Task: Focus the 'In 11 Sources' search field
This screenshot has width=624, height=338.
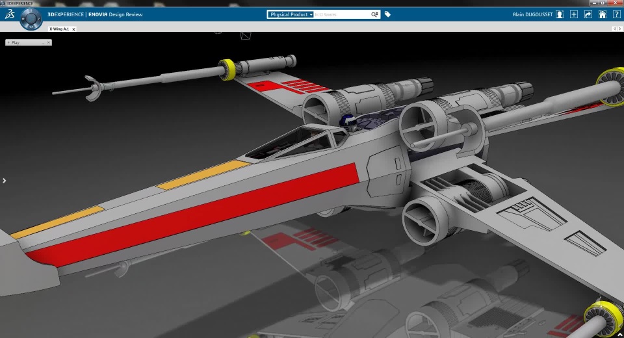Action: coord(342,14)
